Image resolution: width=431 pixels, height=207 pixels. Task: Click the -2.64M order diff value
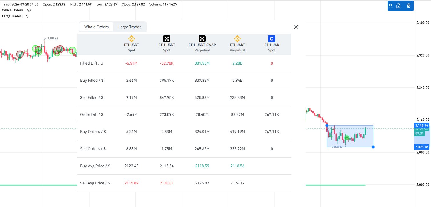[x=131, y=114]
